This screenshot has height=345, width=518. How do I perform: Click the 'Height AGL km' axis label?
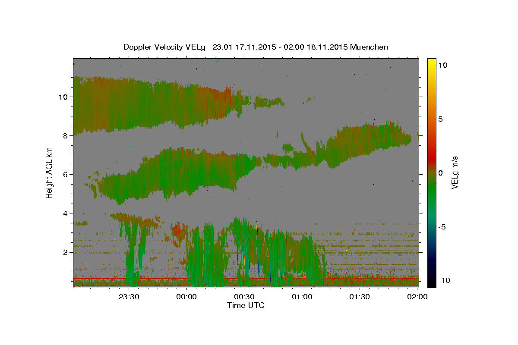[x=50, y=172]
